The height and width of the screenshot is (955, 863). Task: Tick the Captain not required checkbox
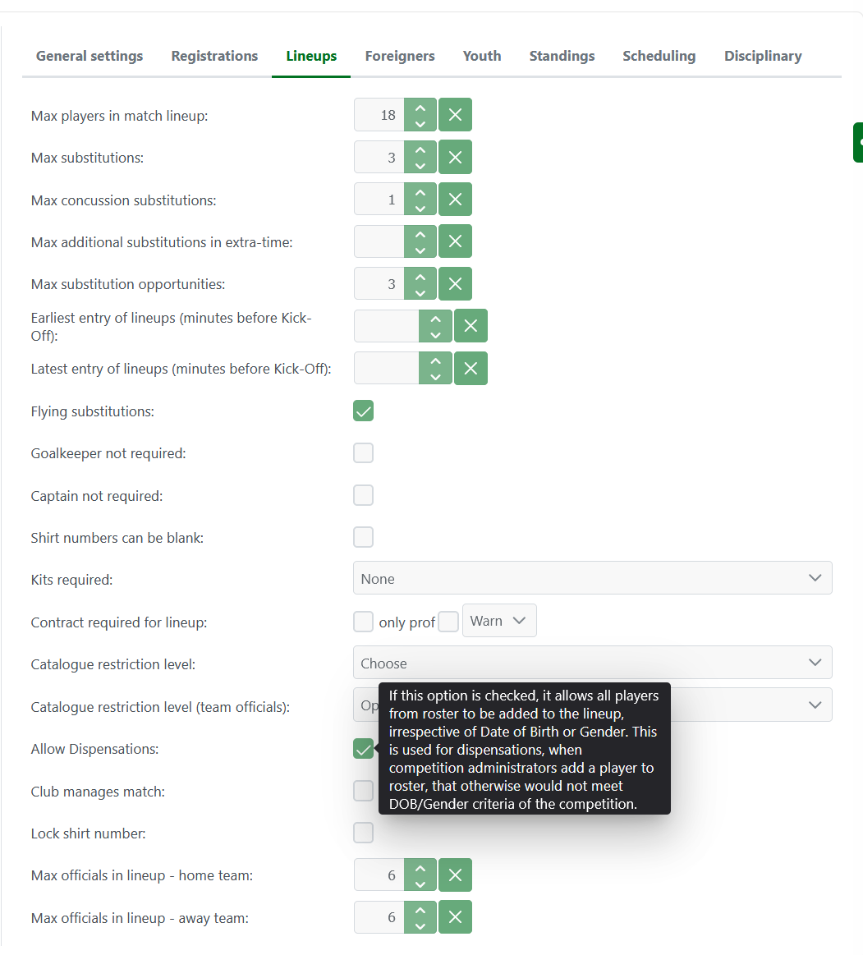click(363, 495)
